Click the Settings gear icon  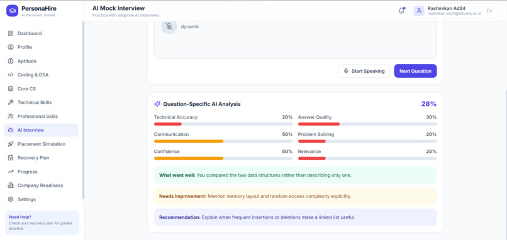(x=11, y=199)
